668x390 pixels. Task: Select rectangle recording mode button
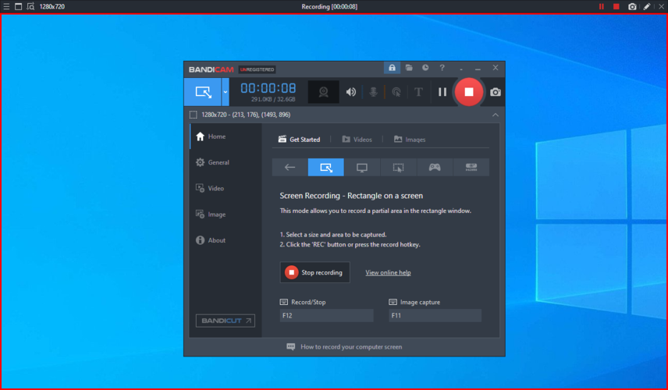[x=203, y=92]
